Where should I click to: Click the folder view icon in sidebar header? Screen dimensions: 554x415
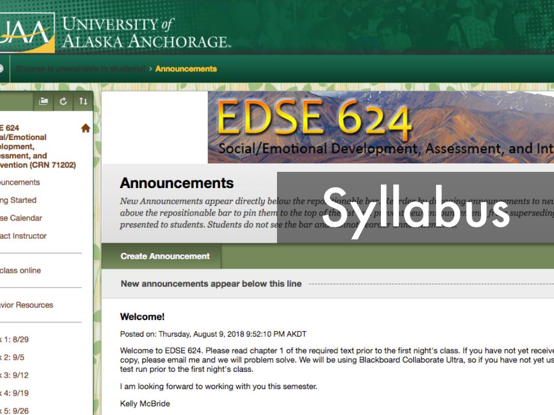(x=44, y=101)
